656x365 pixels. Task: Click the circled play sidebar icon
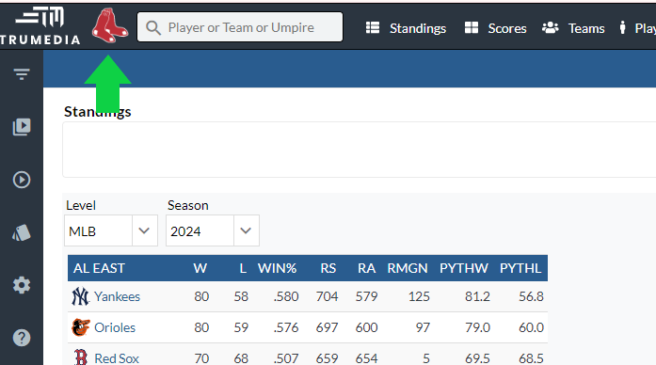[x=22, y=180]
